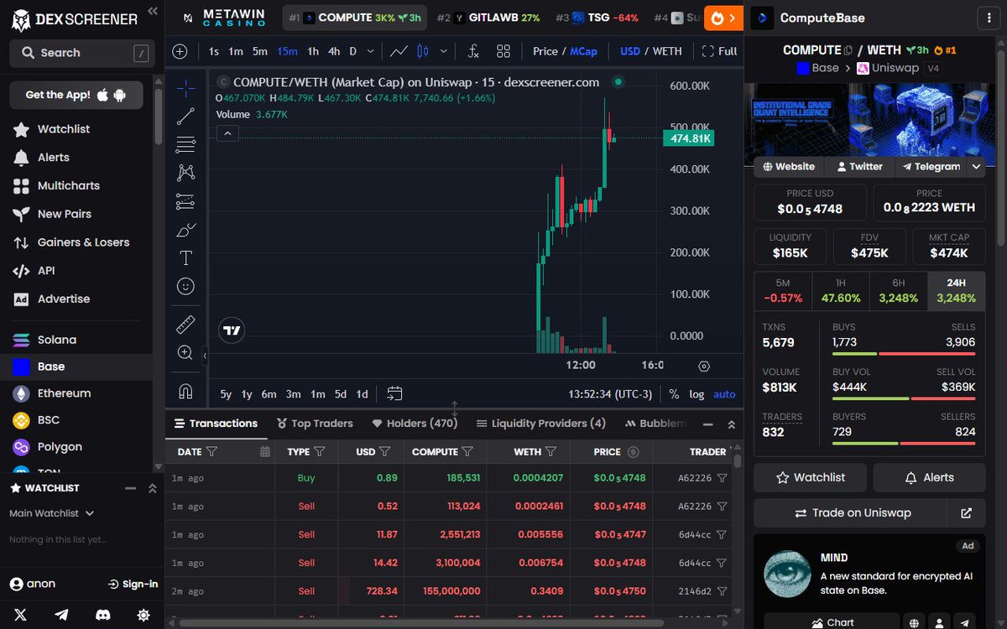
Task: Open the Fibonacci retracement tool
Action: click(185, 144)
